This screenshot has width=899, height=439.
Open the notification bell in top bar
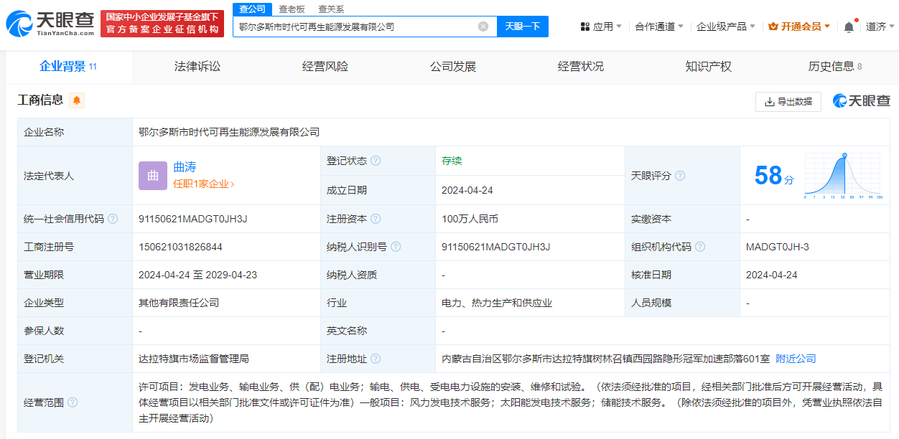849,27
